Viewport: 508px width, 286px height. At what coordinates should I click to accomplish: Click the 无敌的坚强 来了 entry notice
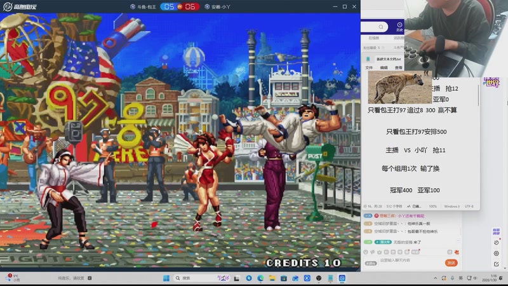[x=392, y=242]
